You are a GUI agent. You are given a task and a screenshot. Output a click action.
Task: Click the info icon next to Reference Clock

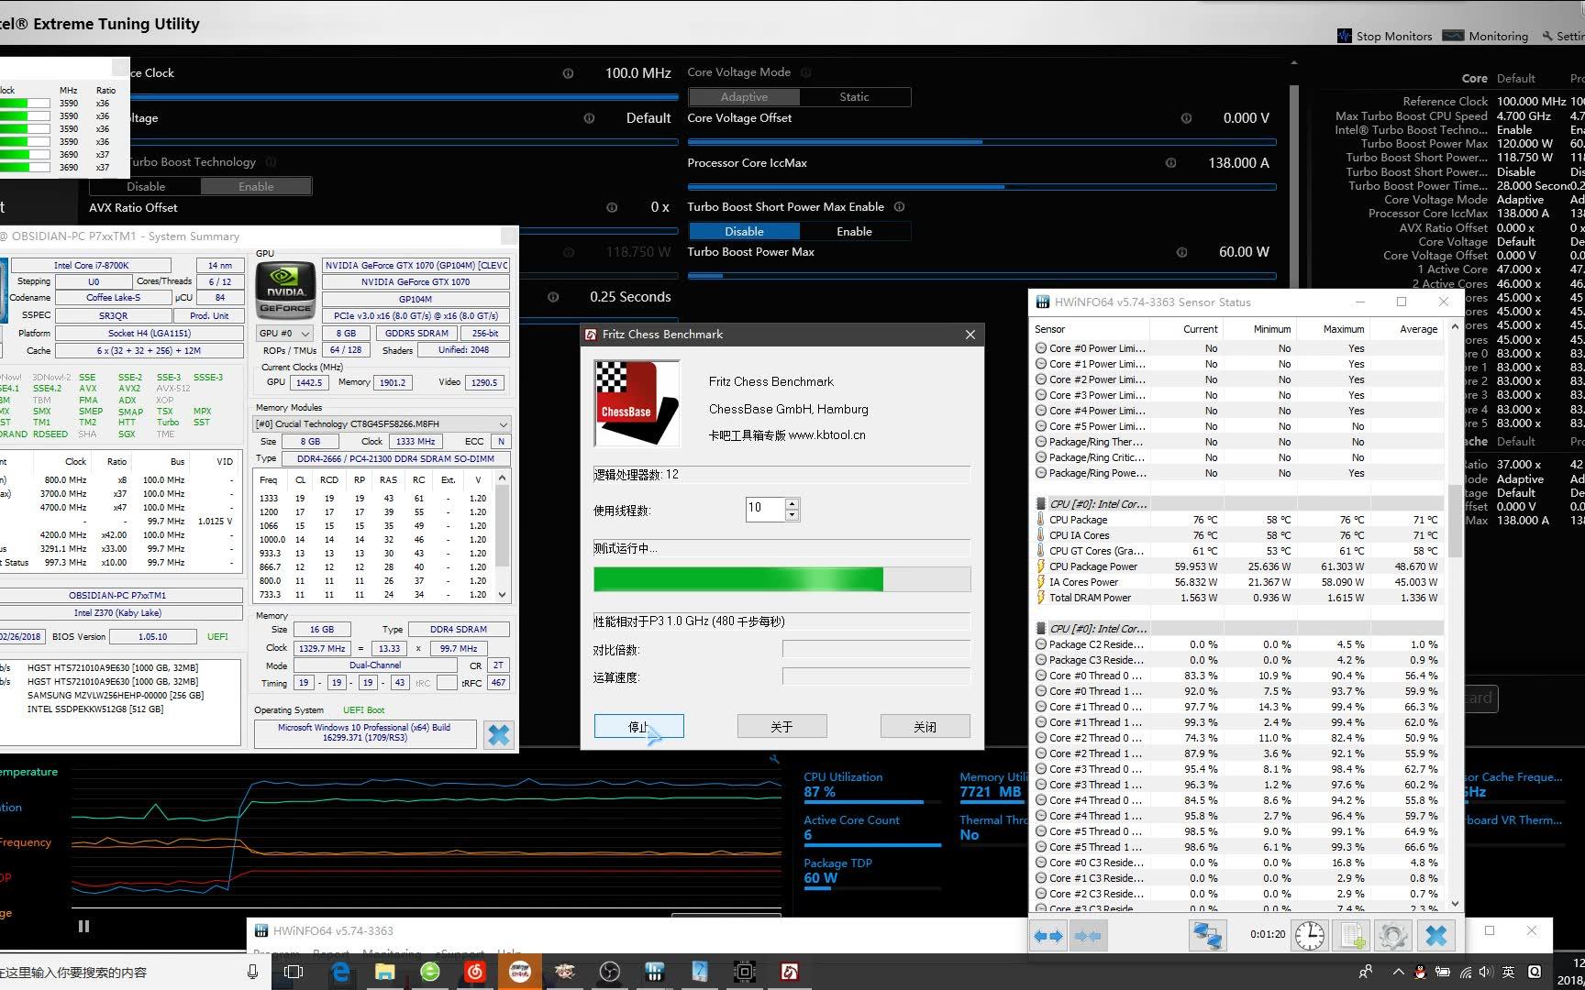[x=568, y=73]
